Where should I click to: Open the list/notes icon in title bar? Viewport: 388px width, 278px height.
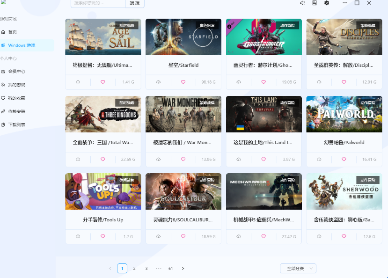[314, 3]
